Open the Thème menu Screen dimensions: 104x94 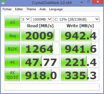[31, 9]
